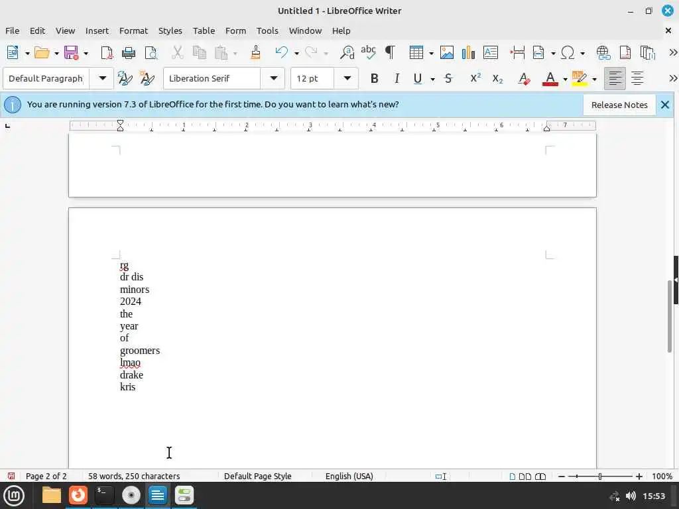Click the new style from selection icon
679x509 pixels.
point(147,78)
